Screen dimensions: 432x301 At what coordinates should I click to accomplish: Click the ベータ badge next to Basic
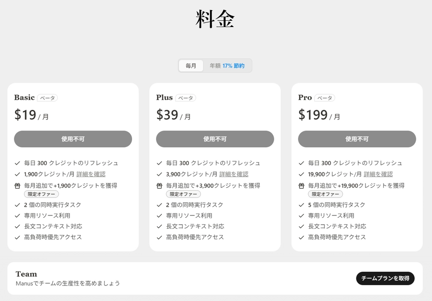[47, 98]
